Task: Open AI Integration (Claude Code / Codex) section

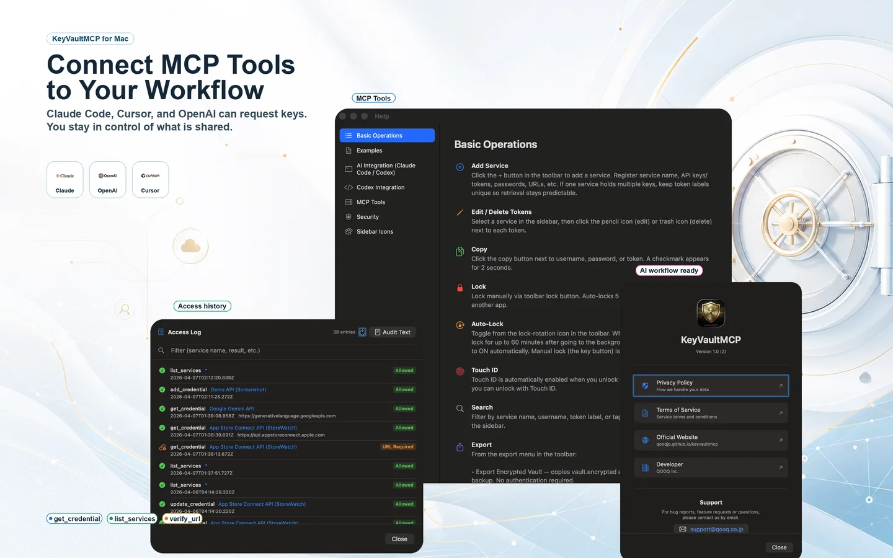Action: (387, 169)
